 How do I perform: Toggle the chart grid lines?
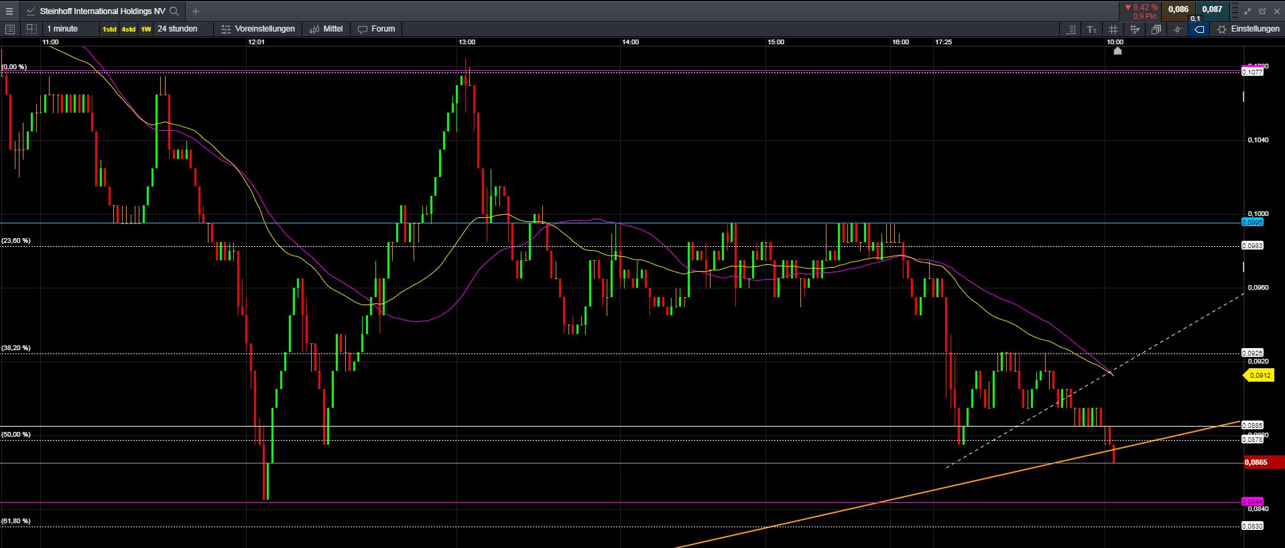1113,30
